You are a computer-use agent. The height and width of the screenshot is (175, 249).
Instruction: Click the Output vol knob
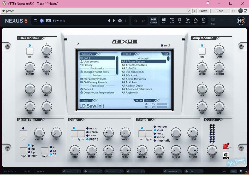click(x=212, y=150)
